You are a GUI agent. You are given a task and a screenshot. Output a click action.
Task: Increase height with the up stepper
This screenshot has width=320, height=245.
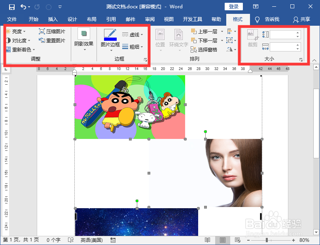pos(298,32)
